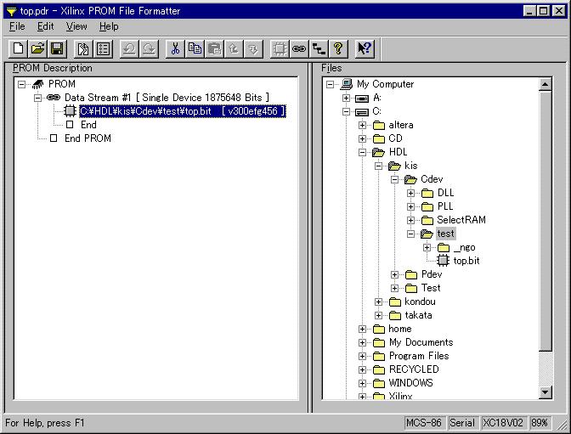
Task: Click the move up arrow toolbar icon
Action: tap(235, 48)
